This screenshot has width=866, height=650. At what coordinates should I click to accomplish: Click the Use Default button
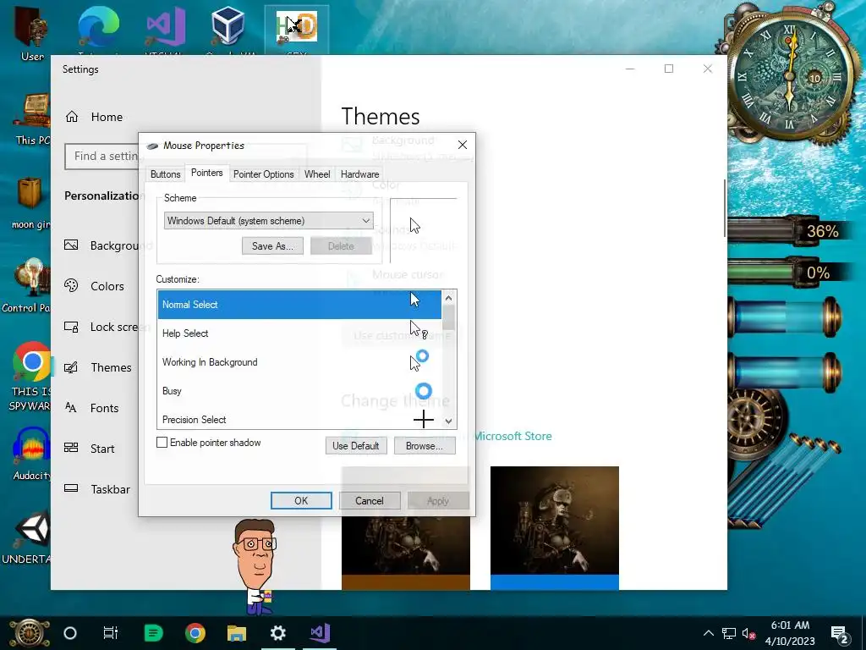tap(356, 446)
